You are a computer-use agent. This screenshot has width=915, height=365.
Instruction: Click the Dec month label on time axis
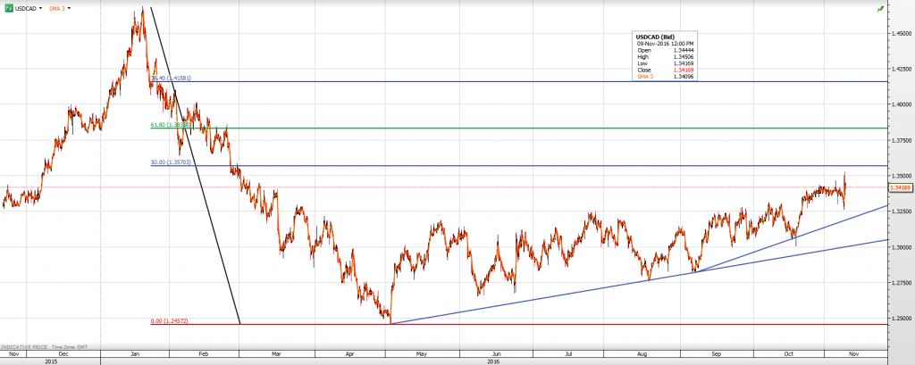pyautogui.click(x=63, y=354)
